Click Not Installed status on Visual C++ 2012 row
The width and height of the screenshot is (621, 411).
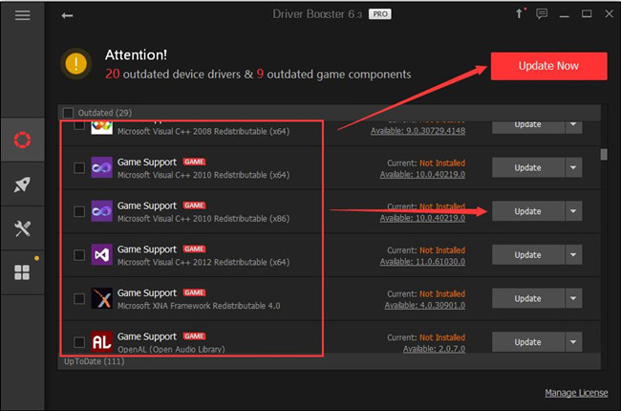[x=442, y=250]
